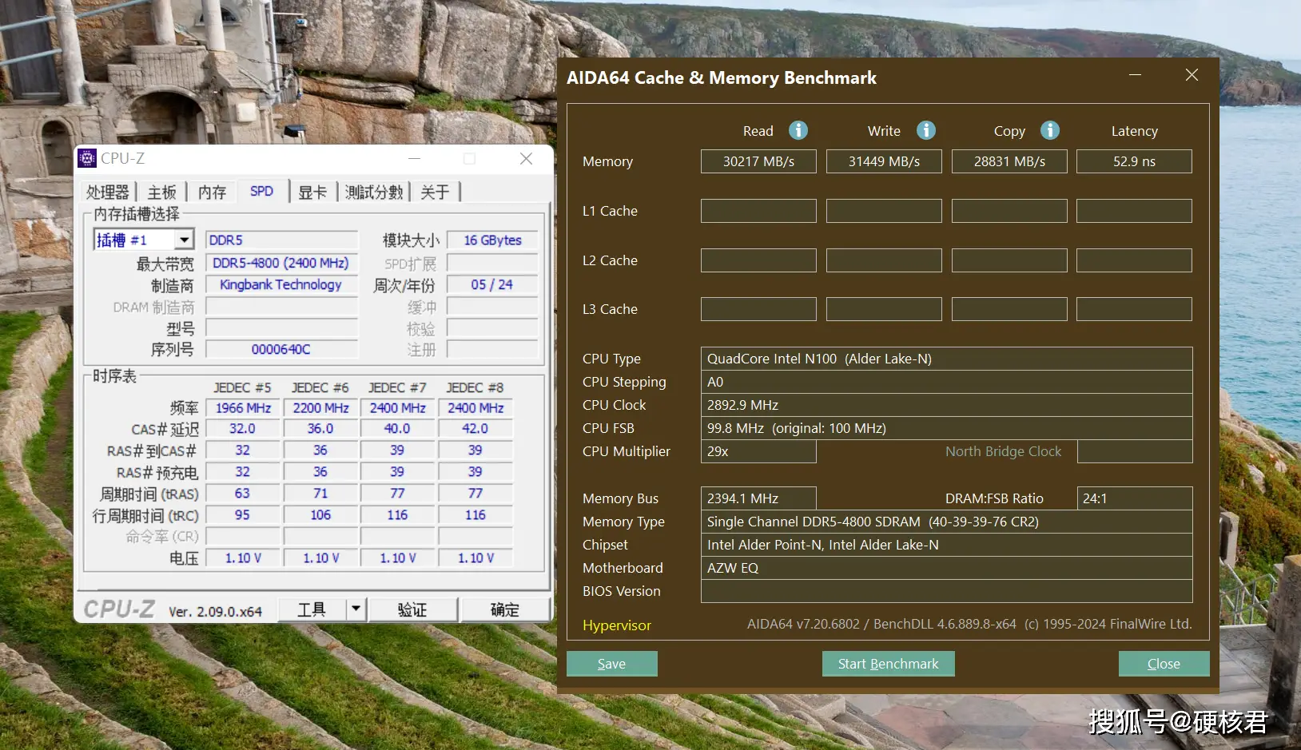Click the 确定 button in CPU-Z

(x=505, y=609)
